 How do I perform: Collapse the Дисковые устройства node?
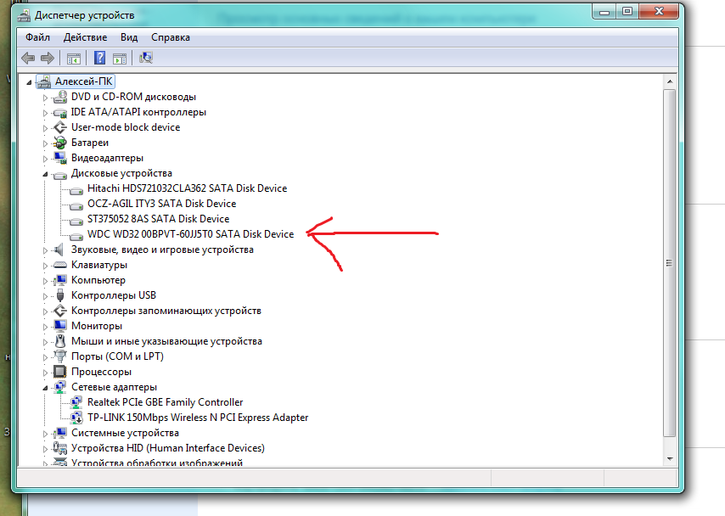point(46,173)
